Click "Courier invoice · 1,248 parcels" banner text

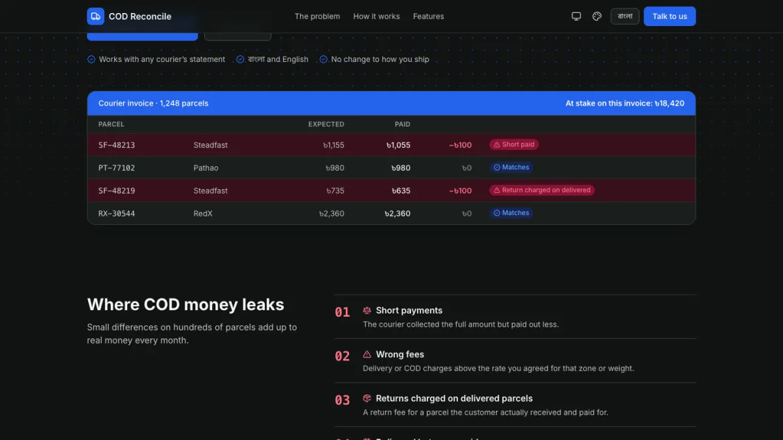(x=153, y=104)
